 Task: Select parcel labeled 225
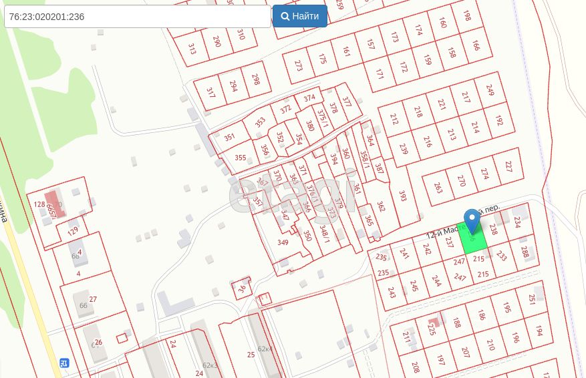point(432,330)
